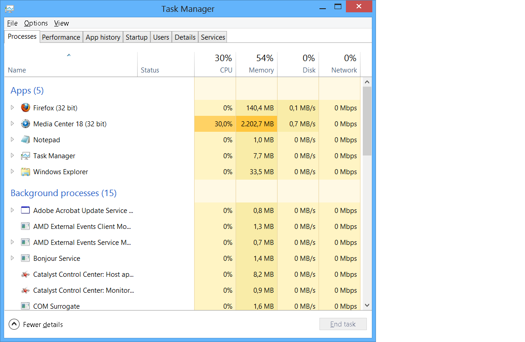Sort by the CPU column header

click(215, 64)
